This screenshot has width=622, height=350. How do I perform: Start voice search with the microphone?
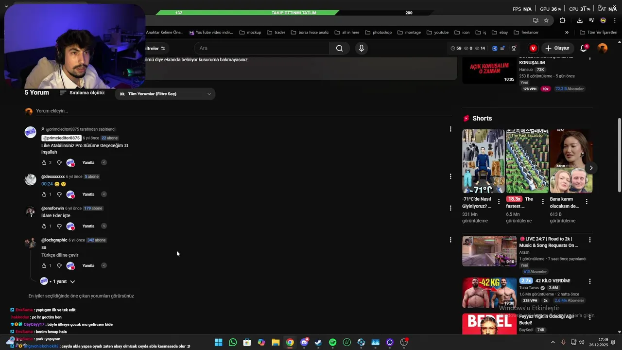tap(361, 48)
